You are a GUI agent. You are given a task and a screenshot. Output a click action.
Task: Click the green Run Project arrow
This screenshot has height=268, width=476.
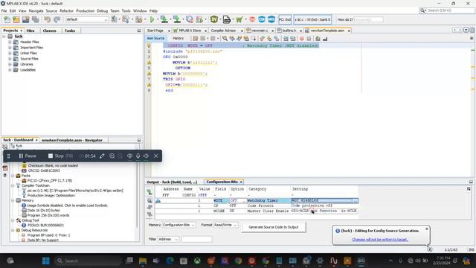click(152, 20)
